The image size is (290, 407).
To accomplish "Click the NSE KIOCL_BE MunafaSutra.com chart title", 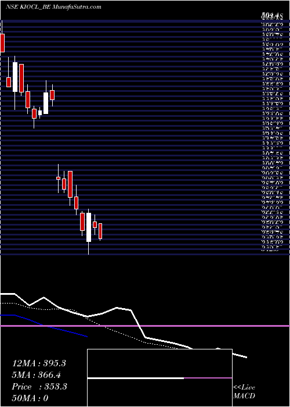I will pos(53,7).
